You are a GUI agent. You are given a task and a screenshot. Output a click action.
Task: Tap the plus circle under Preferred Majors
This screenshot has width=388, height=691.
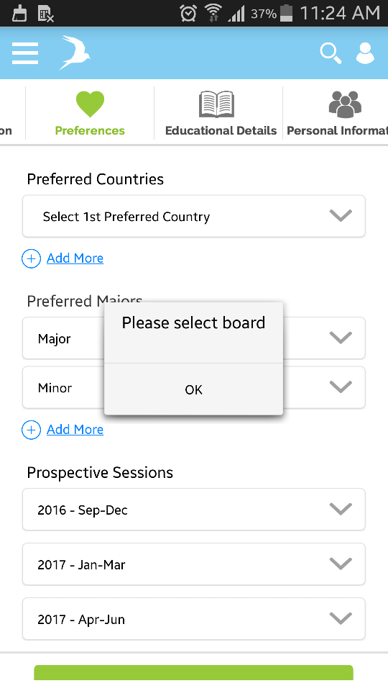[31, 430]
